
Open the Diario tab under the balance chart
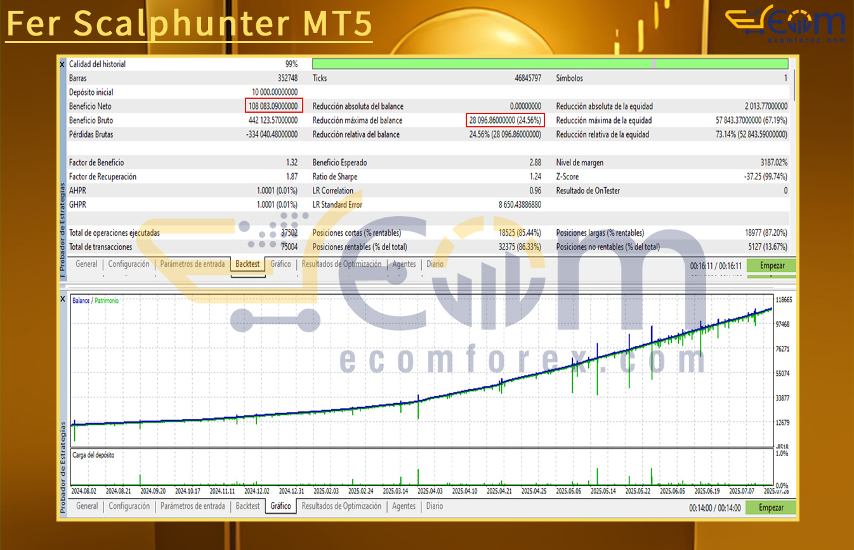[x=435, y=506]
